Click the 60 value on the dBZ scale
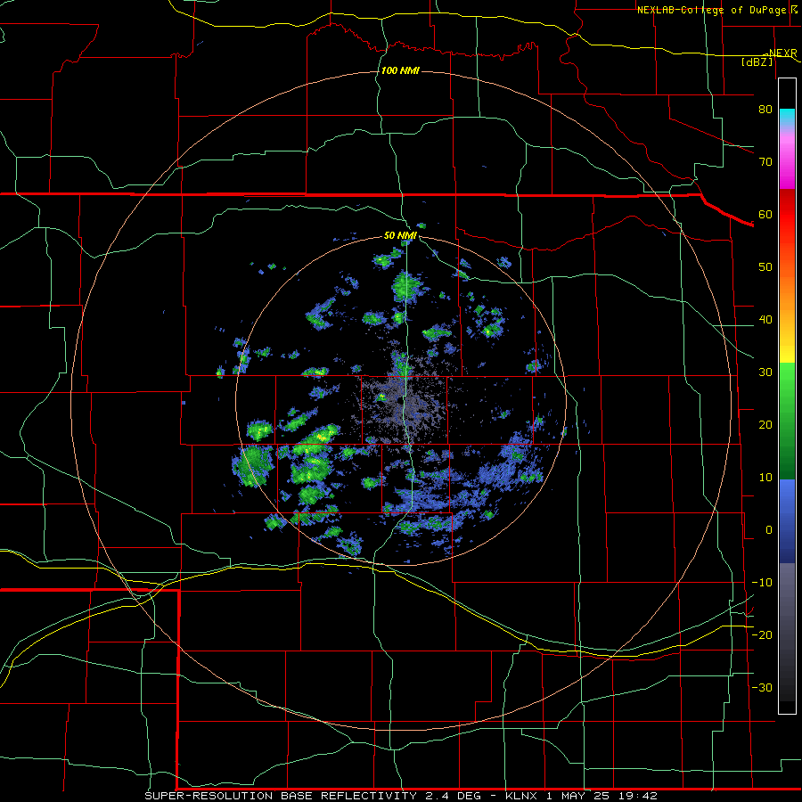 point(765,214)
